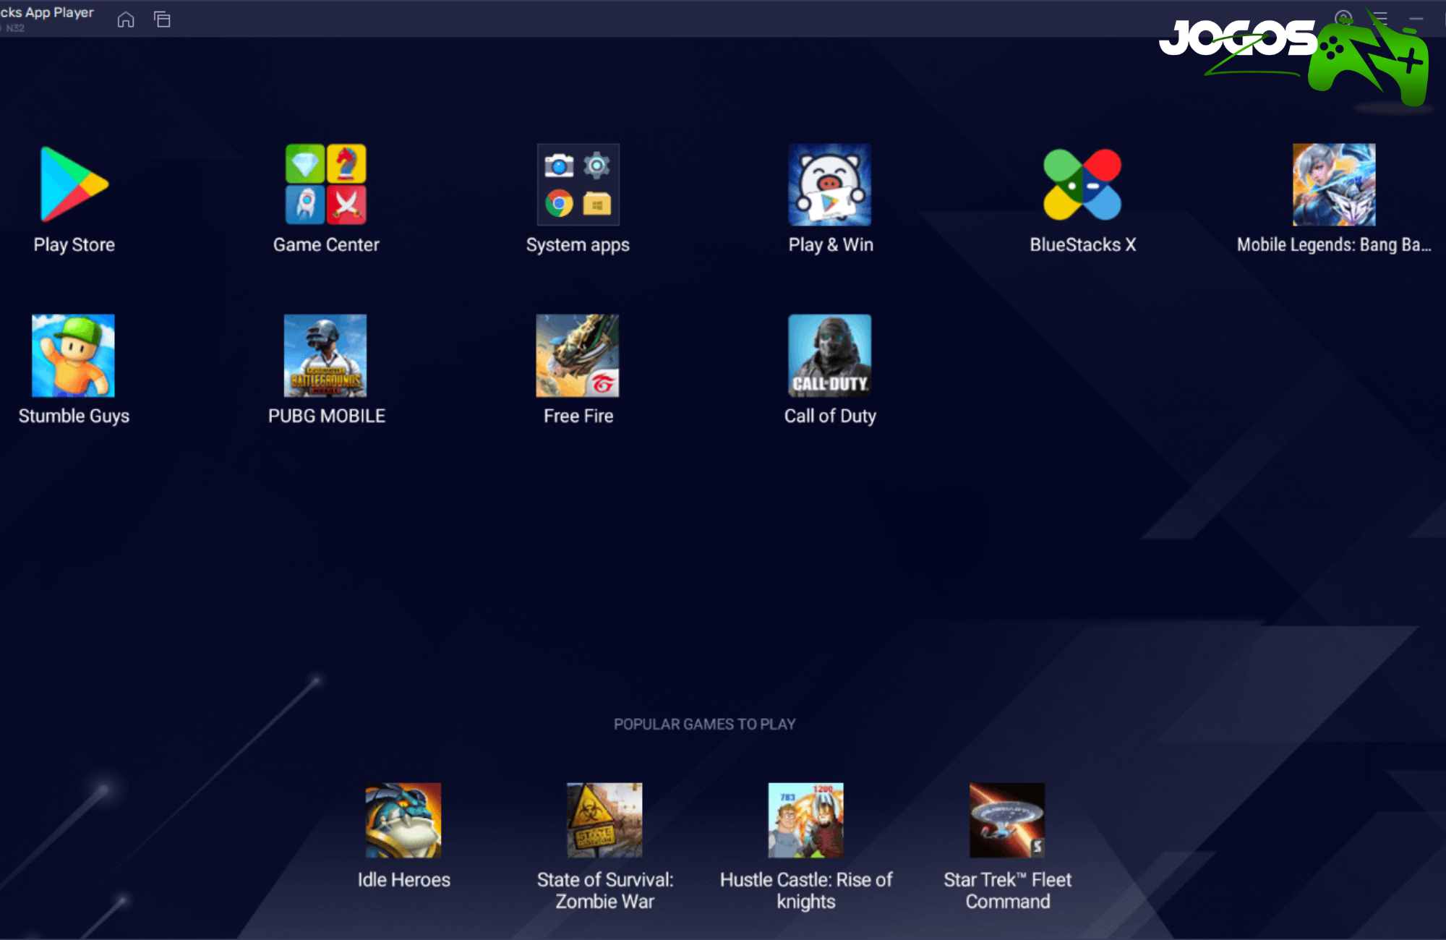Click the Free Fire label
The height and width of the screenshot is (940, 1446).
tap(578, 416)
